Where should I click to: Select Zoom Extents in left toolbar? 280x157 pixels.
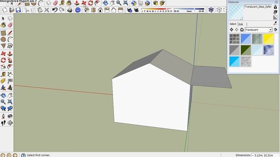coord(10,102)
